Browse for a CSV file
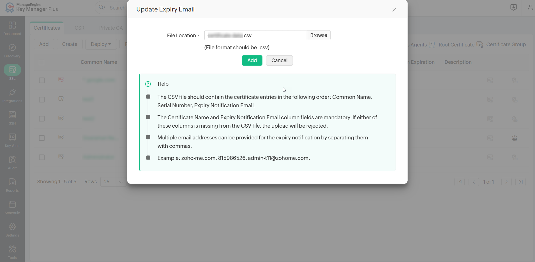The height and width of the screenshot is (262, 535). click(319, 35)
